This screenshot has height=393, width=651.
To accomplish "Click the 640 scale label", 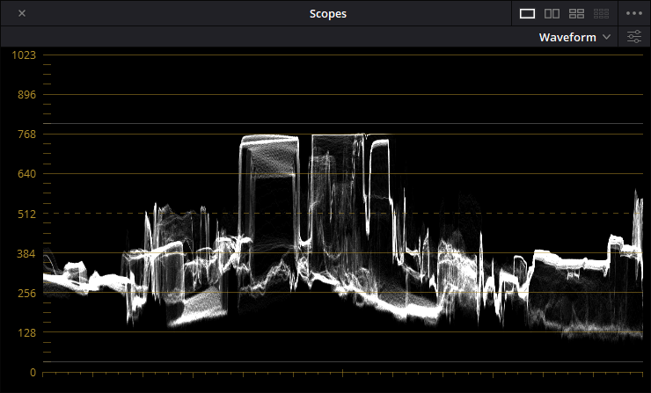I will [x=26, y=174].
